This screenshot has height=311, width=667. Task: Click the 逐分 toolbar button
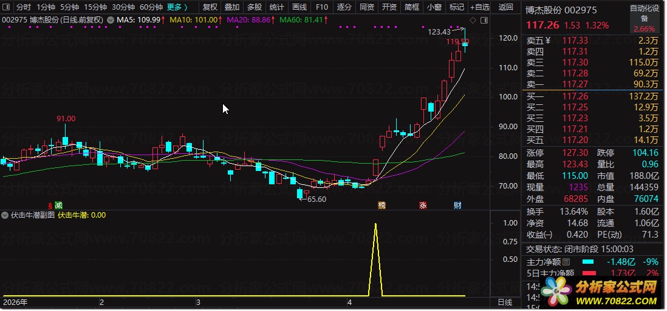coord(344,7)
